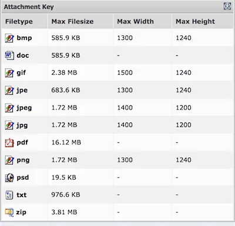The image size is (235, 226).
Task: Select the txt filetype label
Action: point(22,195)
